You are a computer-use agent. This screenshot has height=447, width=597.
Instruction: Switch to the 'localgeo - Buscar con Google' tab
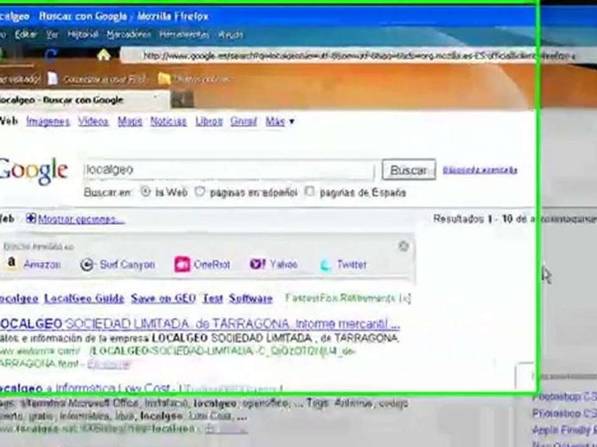(84, 99)
